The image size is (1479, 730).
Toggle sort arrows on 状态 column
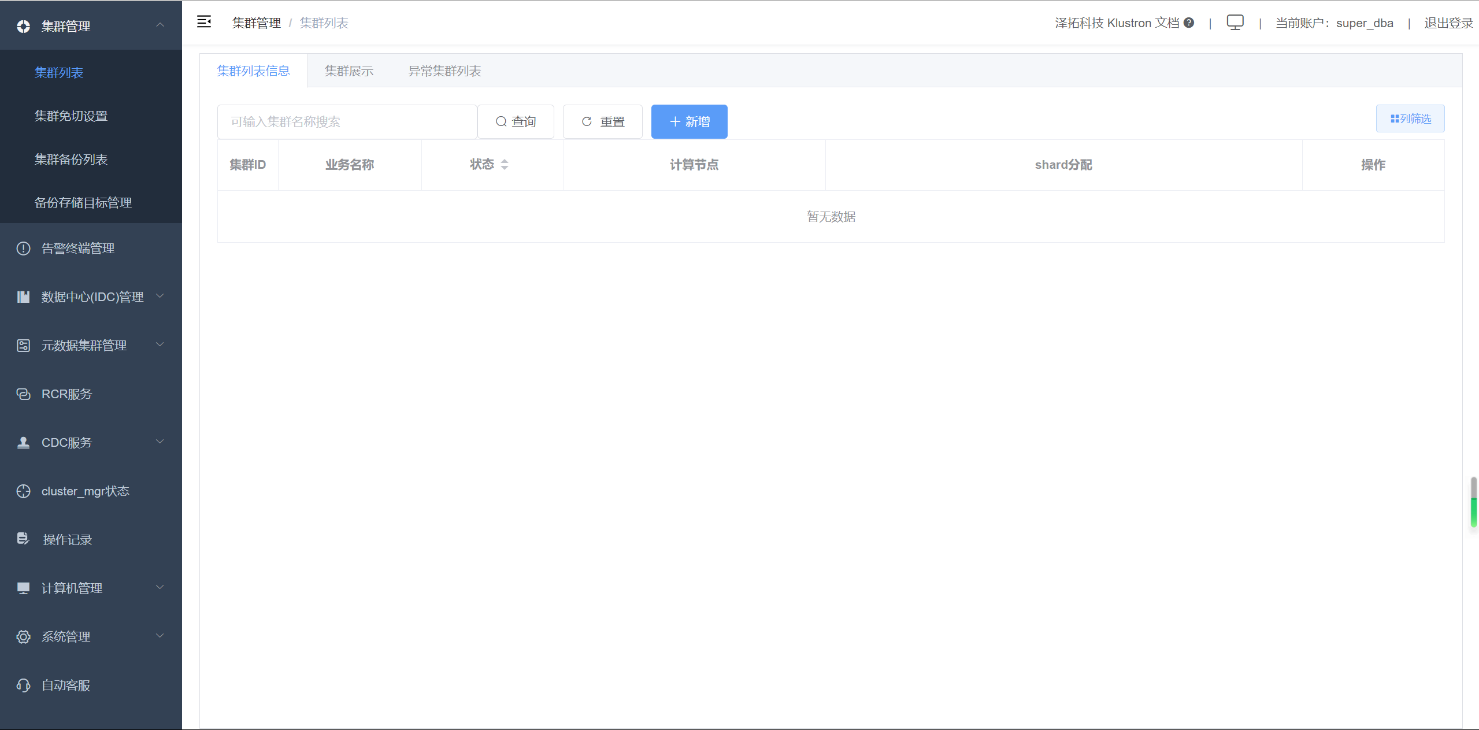coord(505,165)
